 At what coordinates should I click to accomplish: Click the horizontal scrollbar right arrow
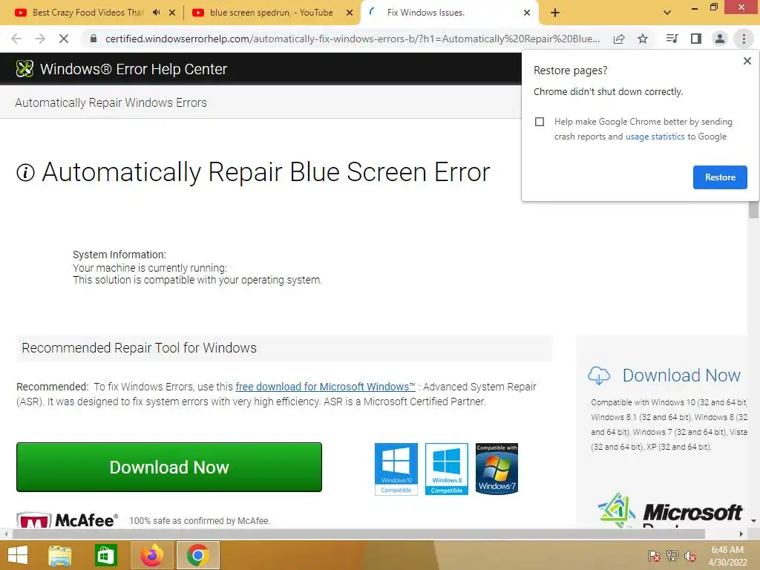[741, 534]
